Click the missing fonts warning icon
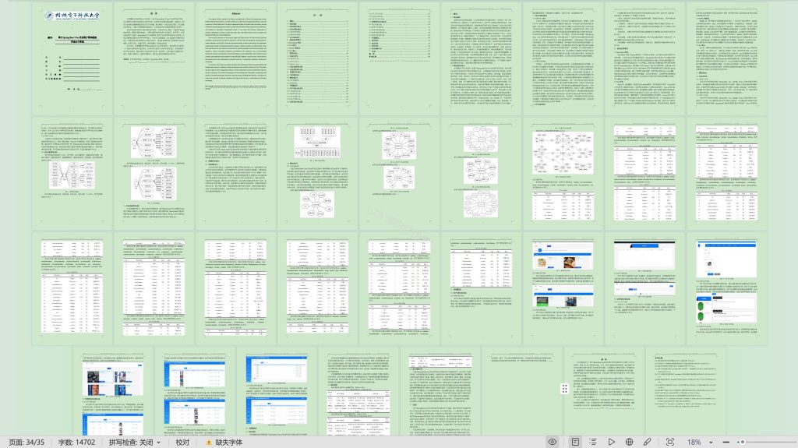The width and height of the screenshot is (798, 448). pyautogui.click(x=208, y=443)
